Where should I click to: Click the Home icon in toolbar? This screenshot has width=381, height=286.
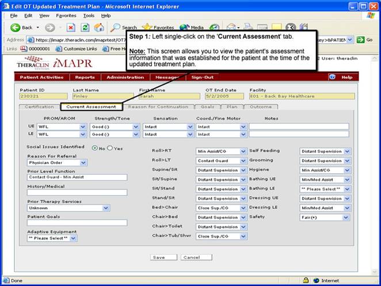tap(99, 27)
